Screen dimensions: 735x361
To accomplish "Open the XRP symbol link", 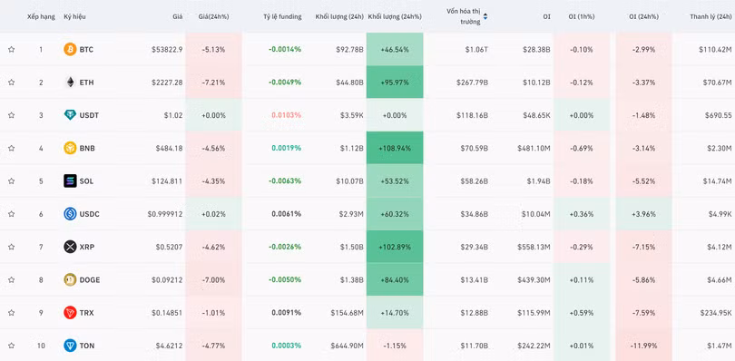I will [87, 247].
